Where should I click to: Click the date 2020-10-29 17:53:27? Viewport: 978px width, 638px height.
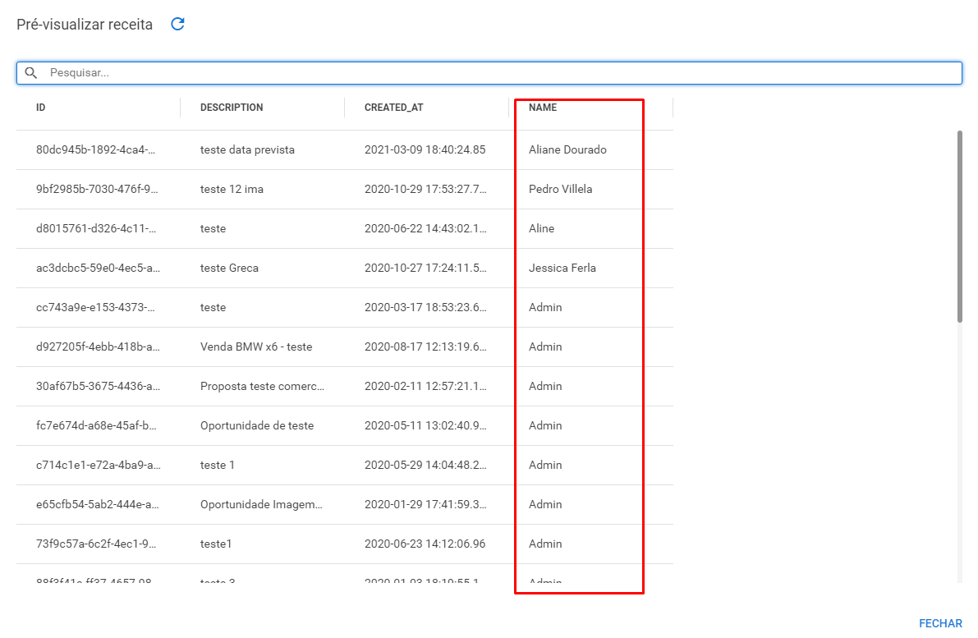click(425, 189)
